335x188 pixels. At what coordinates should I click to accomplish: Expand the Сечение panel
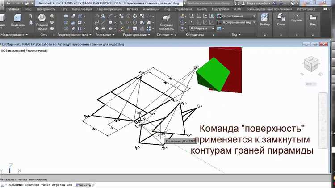164,35
